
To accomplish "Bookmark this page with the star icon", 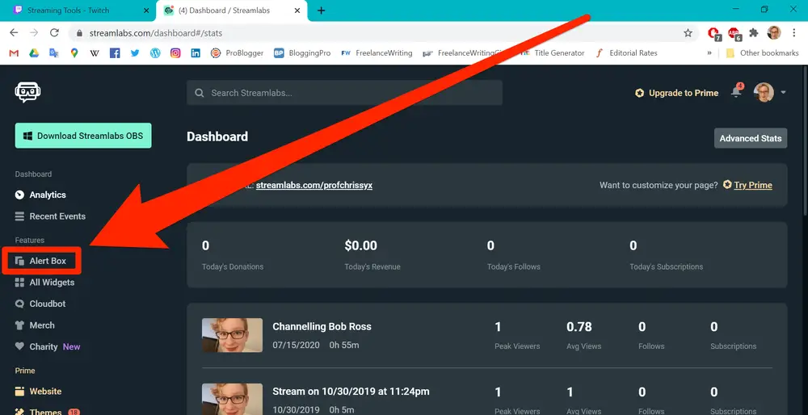I will point(688,33).
